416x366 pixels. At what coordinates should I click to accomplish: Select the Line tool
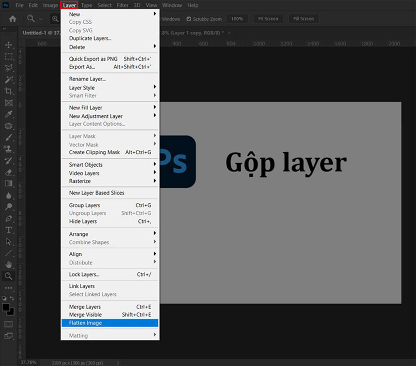tap(8, 253)
